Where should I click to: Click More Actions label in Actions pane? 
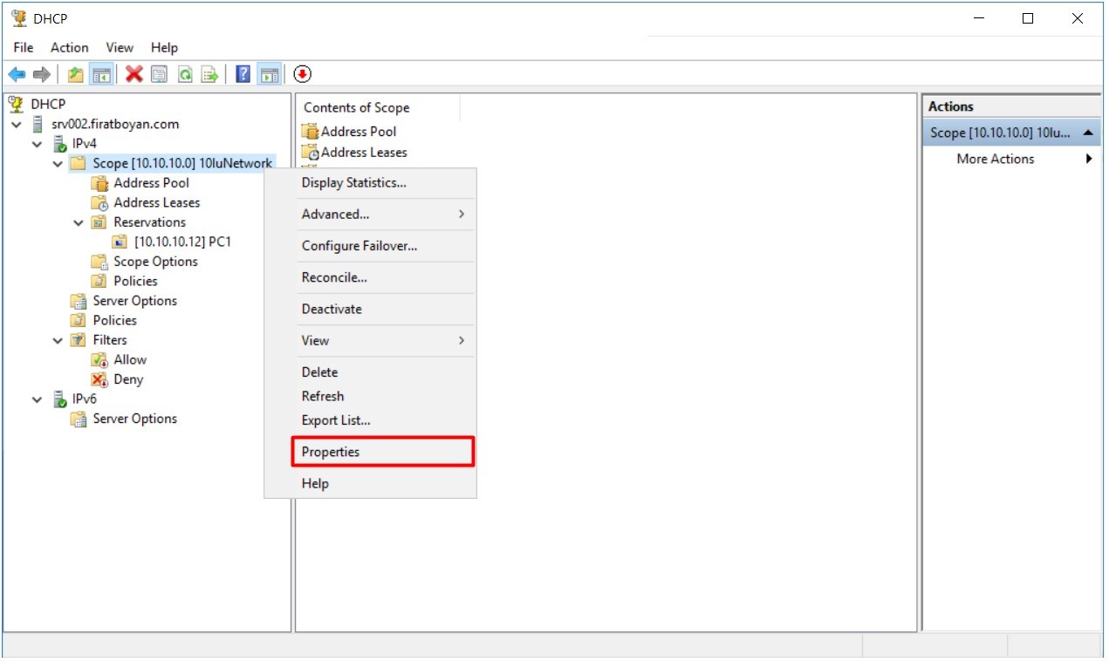tap(996, 159)
